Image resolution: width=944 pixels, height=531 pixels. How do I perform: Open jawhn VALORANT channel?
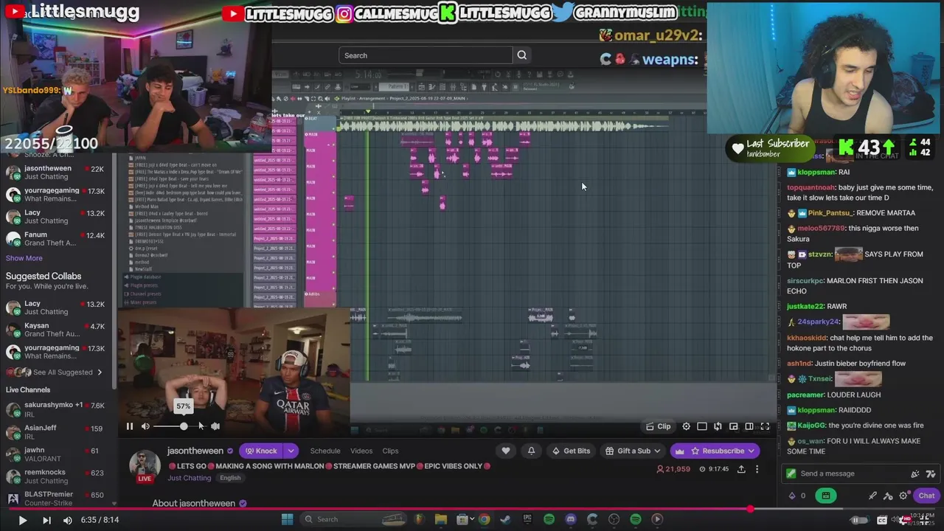pos(55,454)
